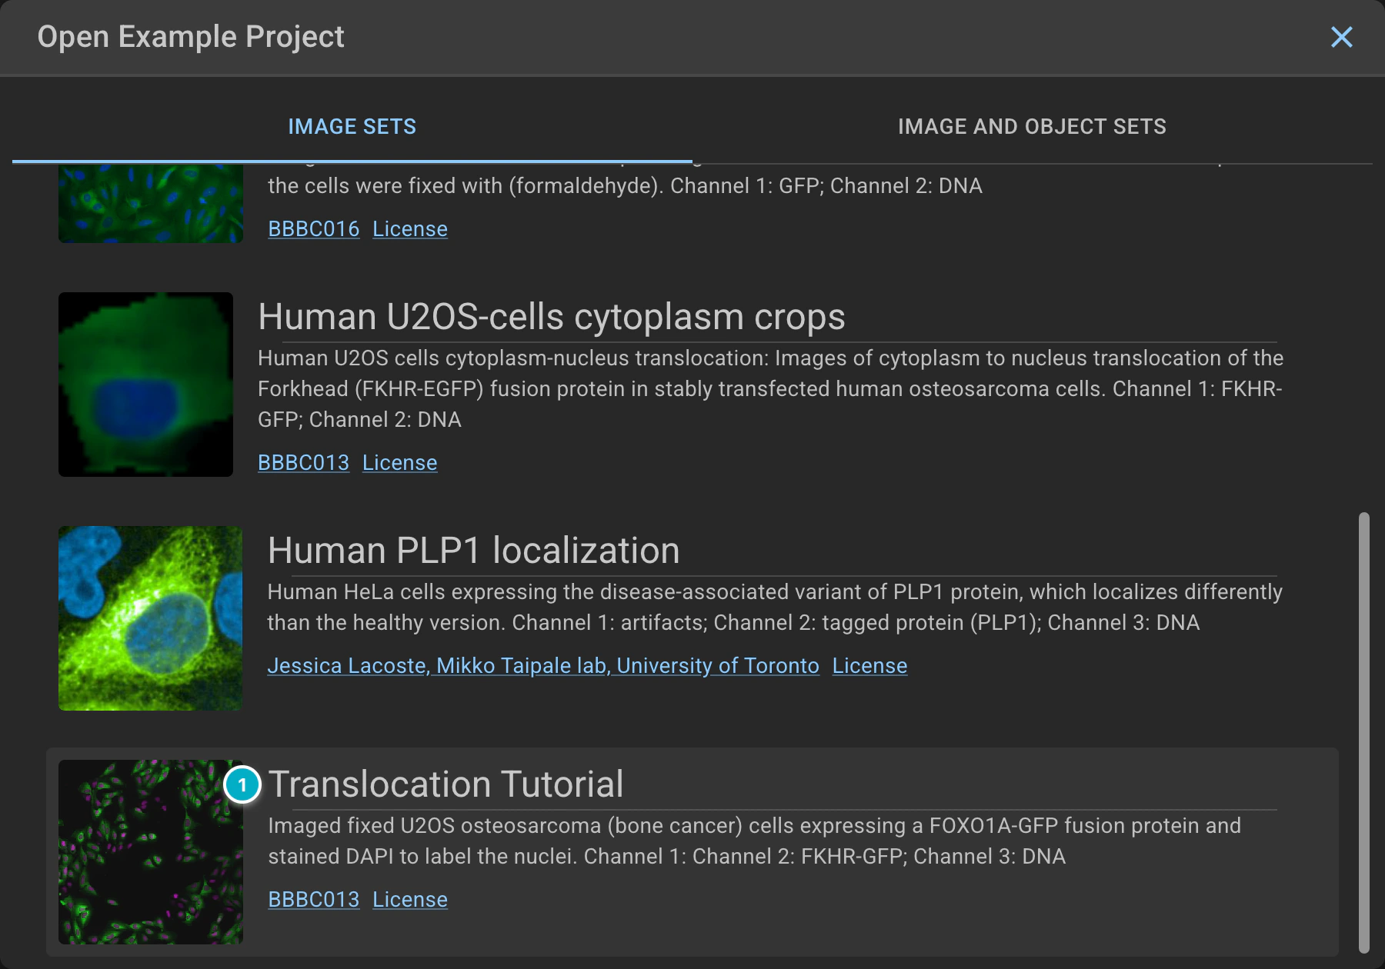The width and height of the screenshot is (1385, 969).
Task: Open License link for Translocation Tutorial
Action: coord(410,900)
